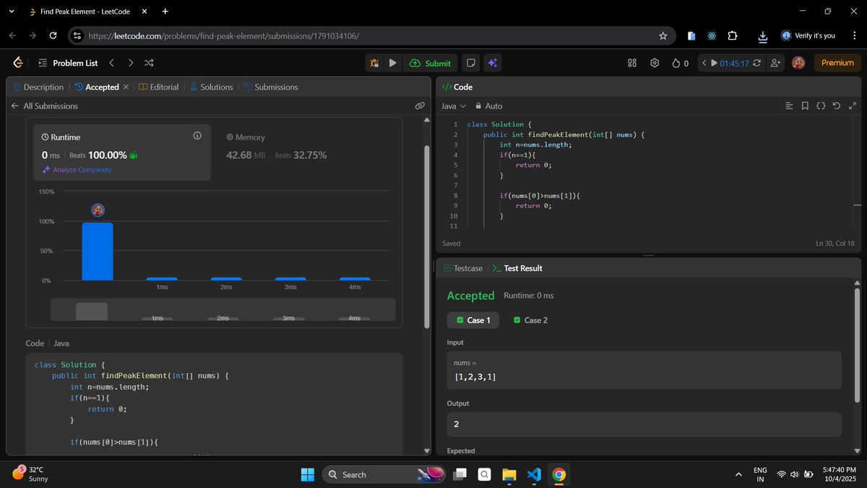Screen dimensions: 867x488
Task: Open the debugger icon
Action: coord(374,63)
